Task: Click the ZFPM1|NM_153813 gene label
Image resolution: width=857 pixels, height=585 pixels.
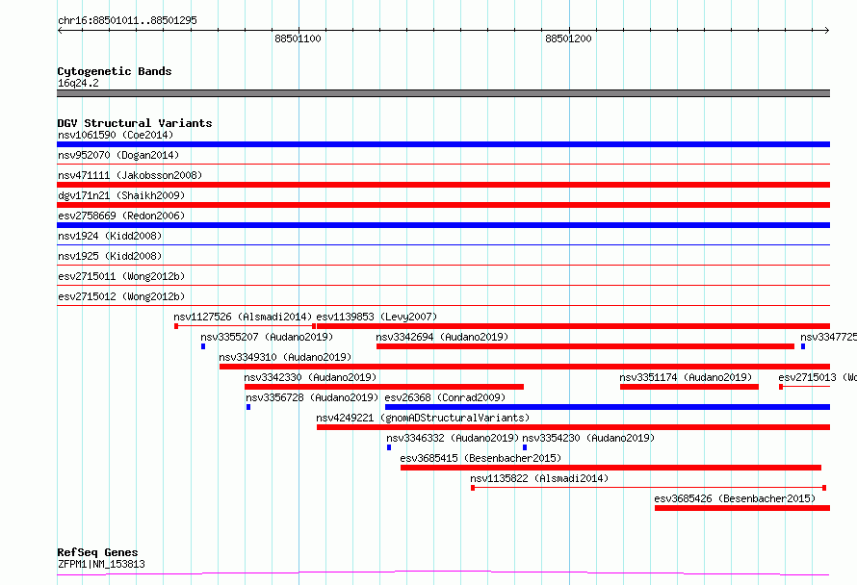Action: [101, 564]
